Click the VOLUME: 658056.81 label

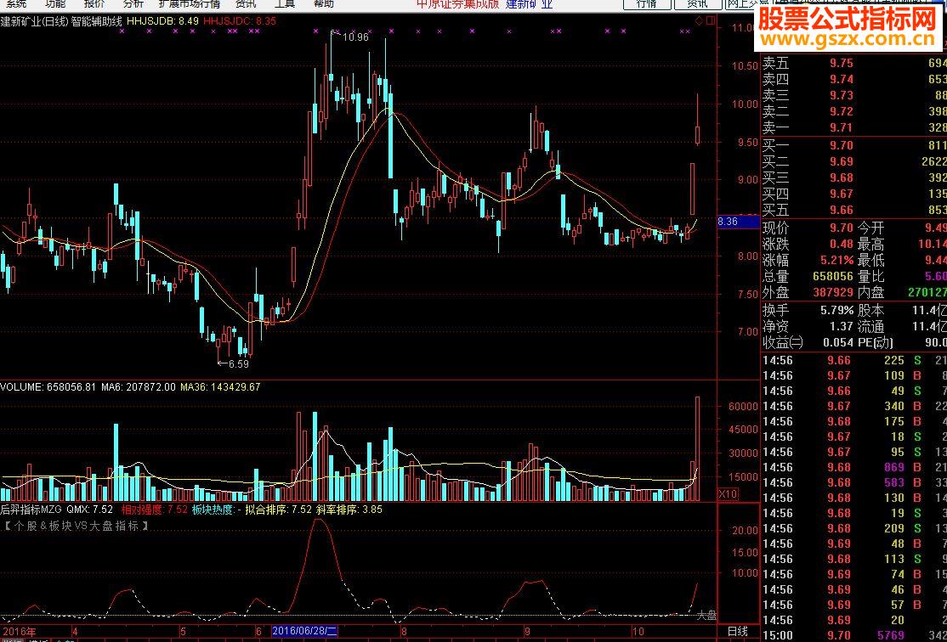[x=48, y=386]
